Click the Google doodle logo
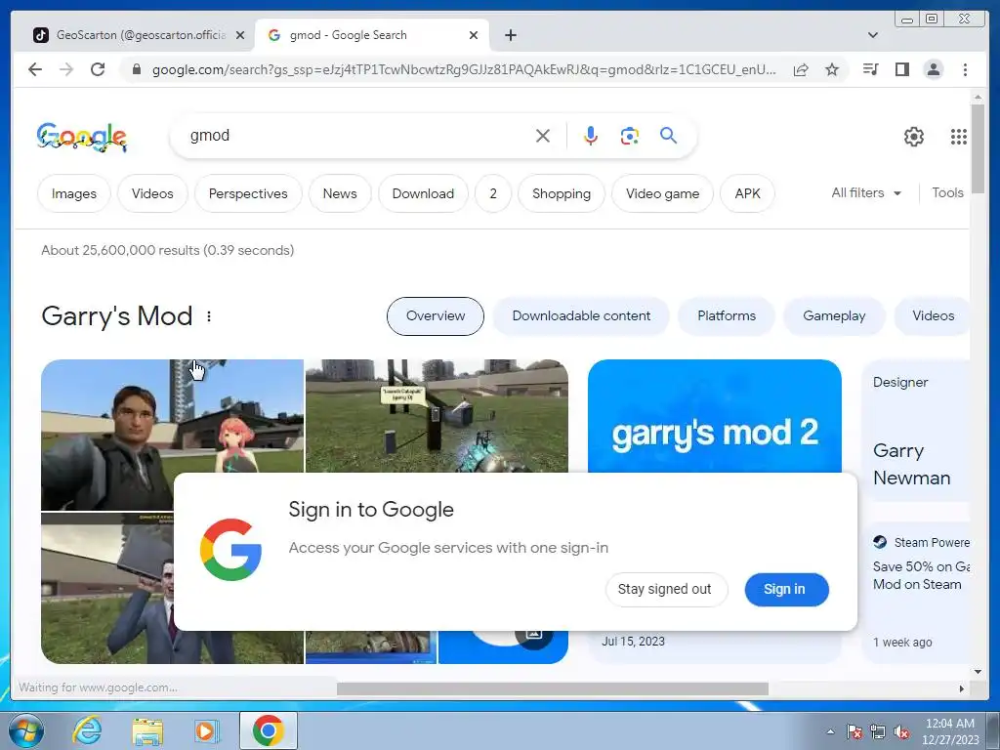The image size is (1000, 750). point(82,137)
